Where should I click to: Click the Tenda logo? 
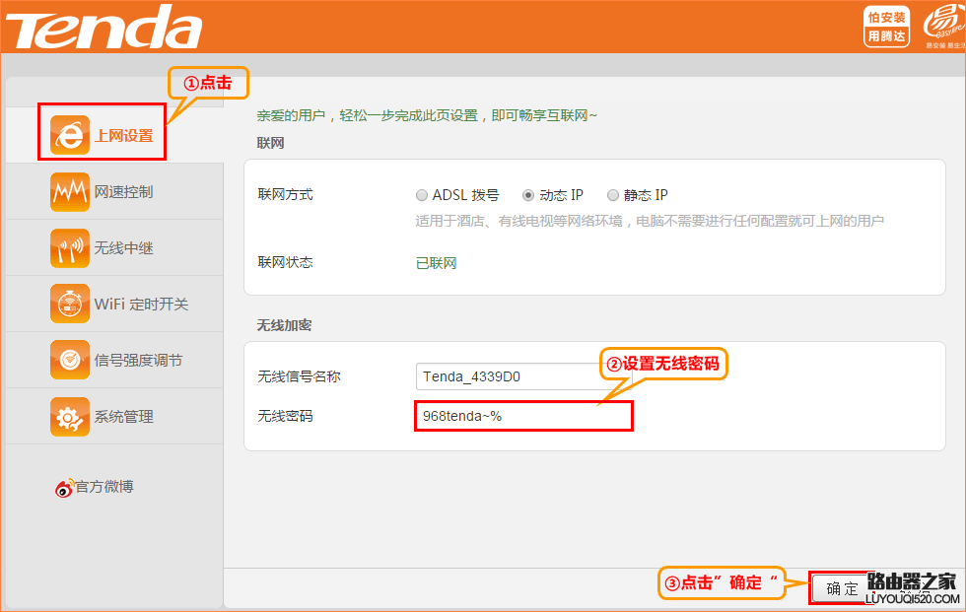coord(103,27)
